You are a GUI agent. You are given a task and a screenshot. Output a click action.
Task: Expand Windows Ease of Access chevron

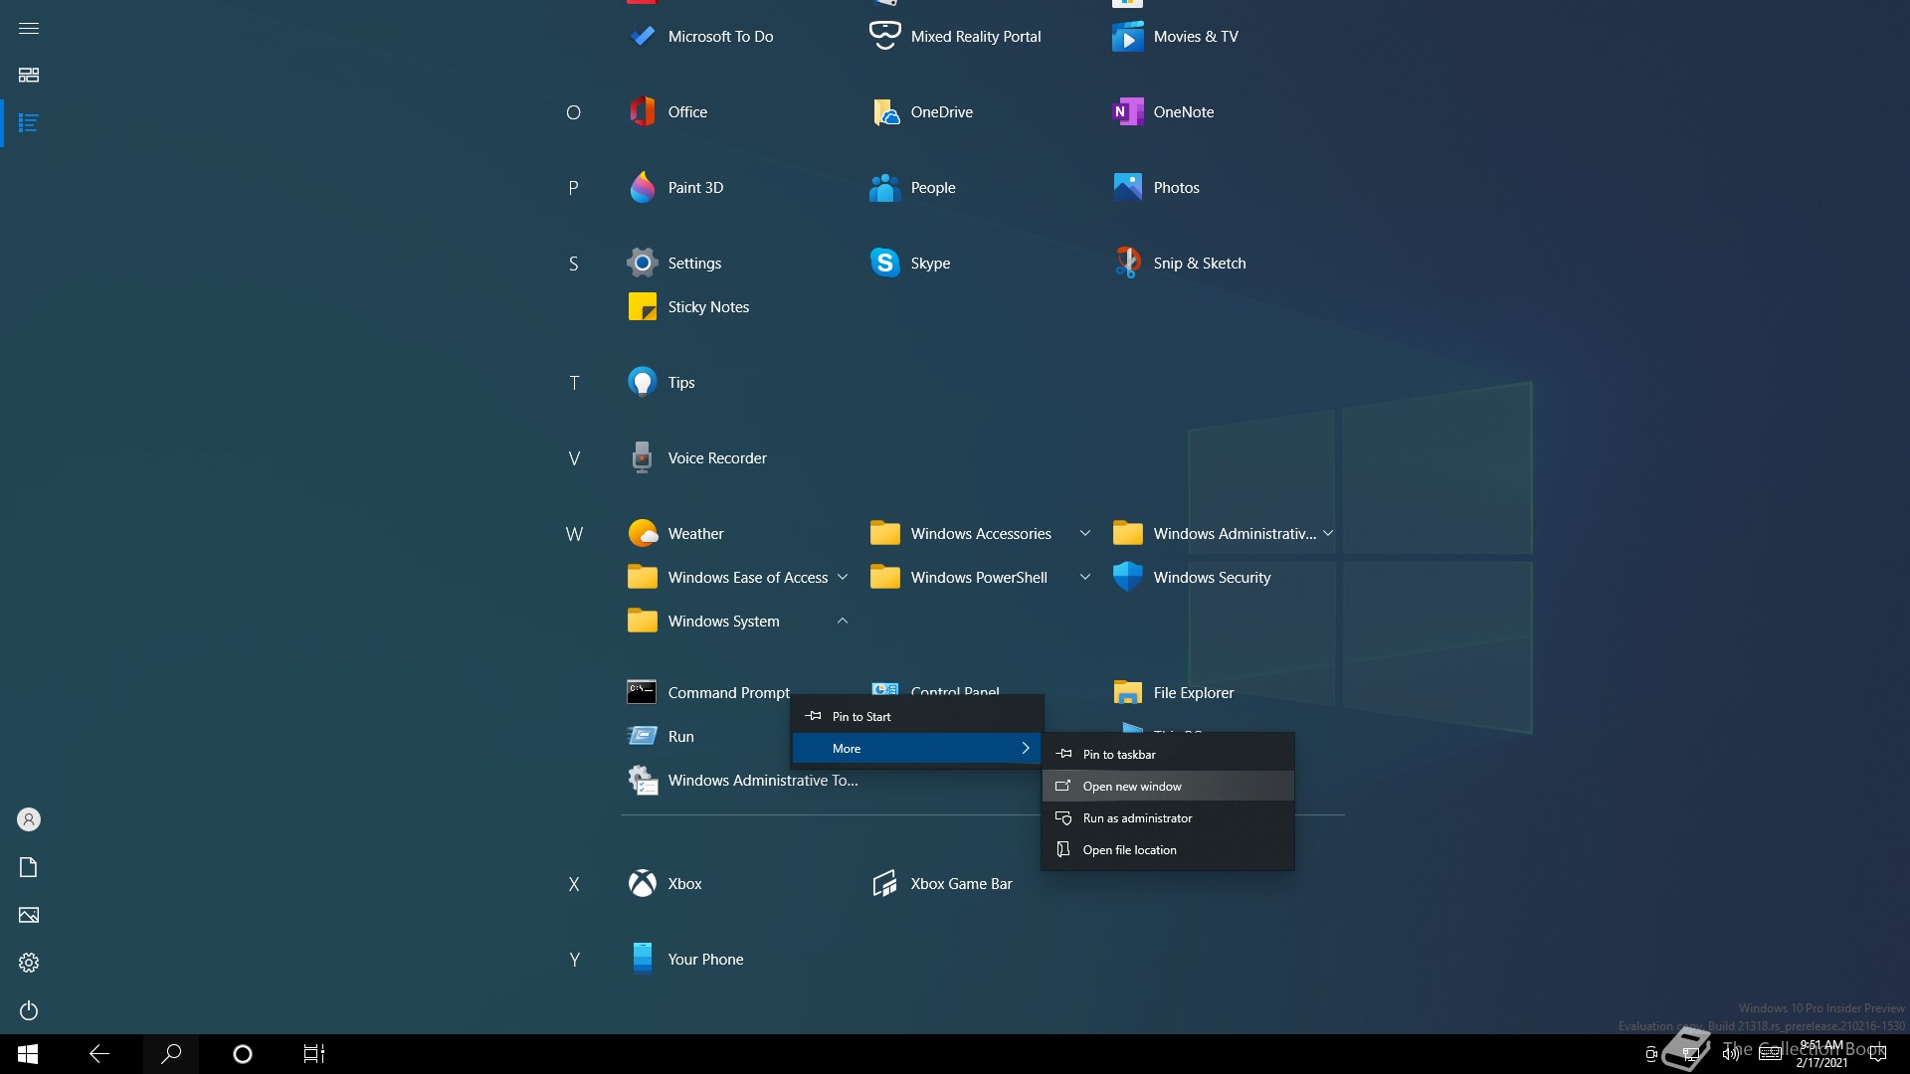pyautogui.click(x=843, y=578)
